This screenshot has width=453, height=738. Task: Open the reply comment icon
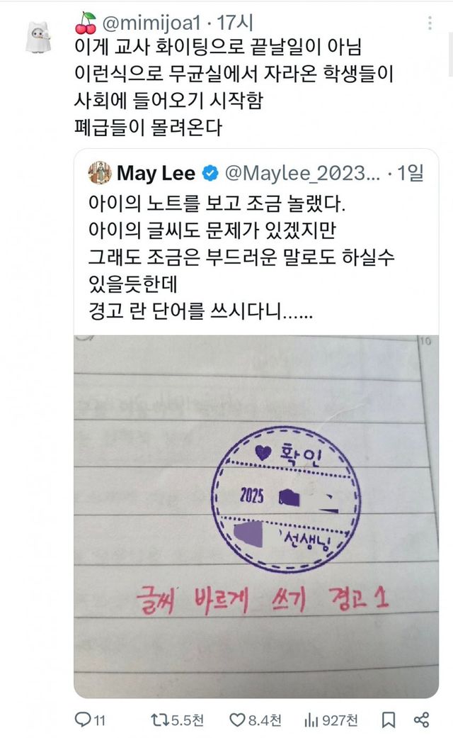(83, 719)
